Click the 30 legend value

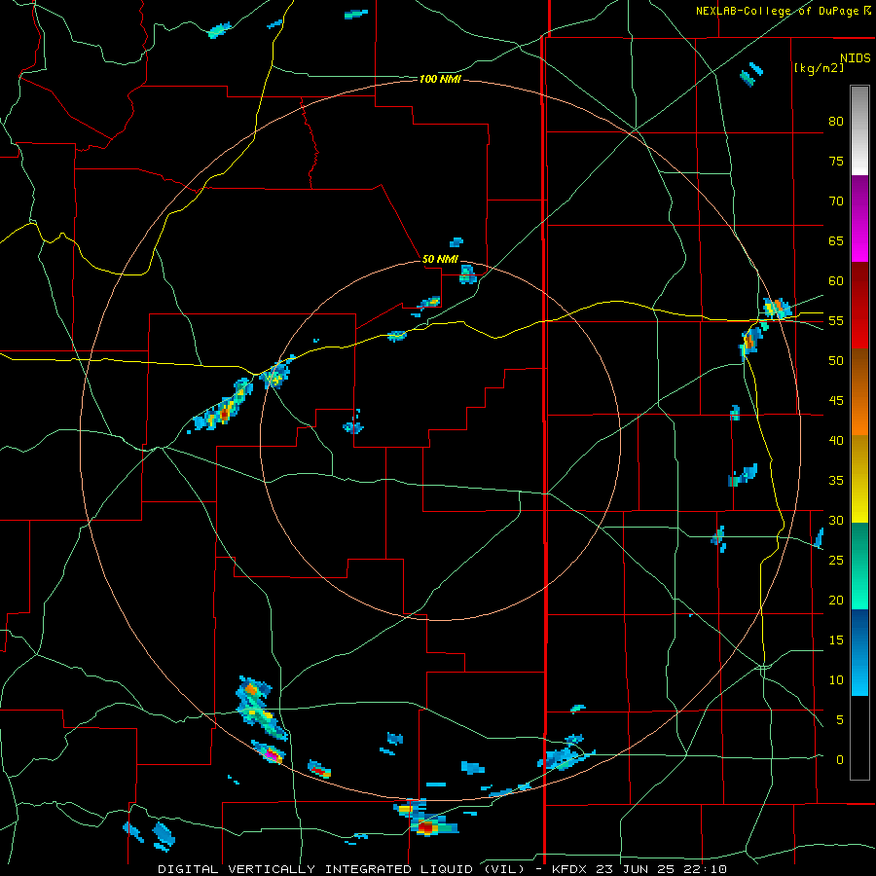click(x=836, y=520)
